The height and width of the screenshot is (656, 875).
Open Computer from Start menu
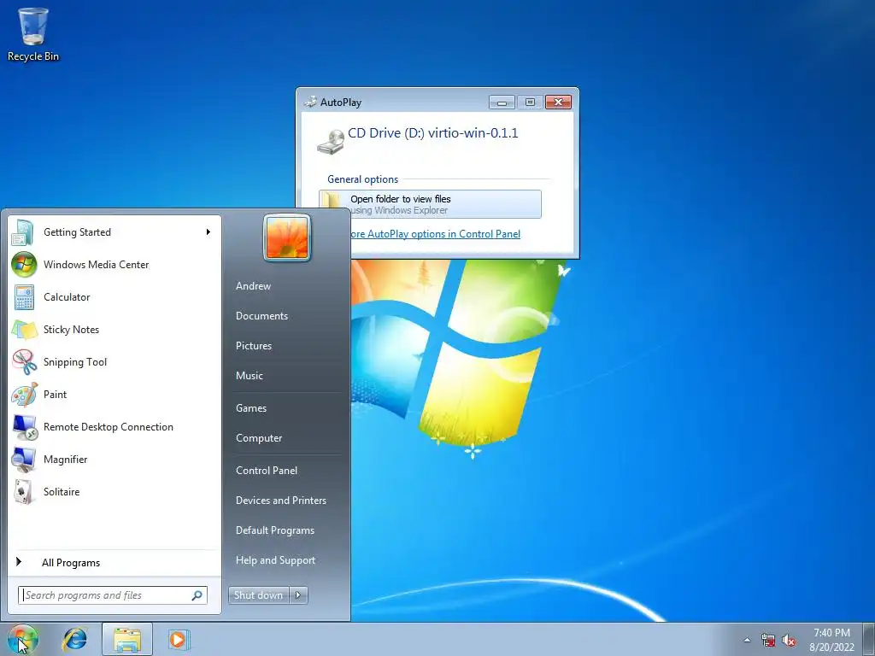tap(259, 438)
